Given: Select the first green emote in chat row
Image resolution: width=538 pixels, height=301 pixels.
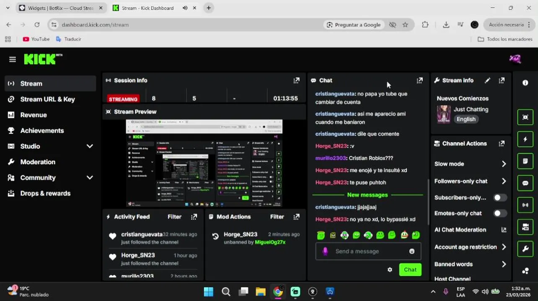Looking at the screenshot, I should (x=321, y=235).
